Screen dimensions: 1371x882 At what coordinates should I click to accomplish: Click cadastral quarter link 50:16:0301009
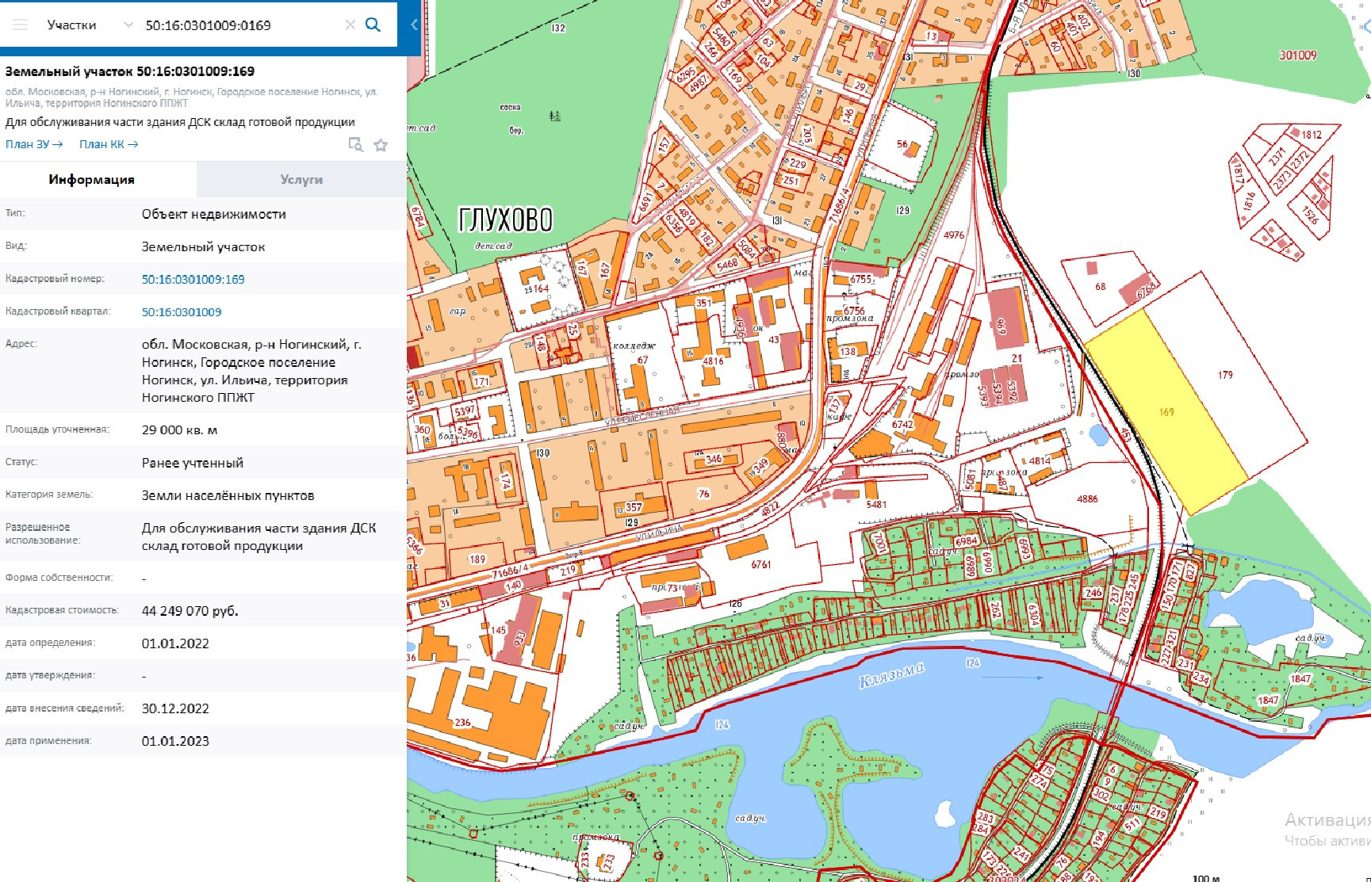(182, 312)
